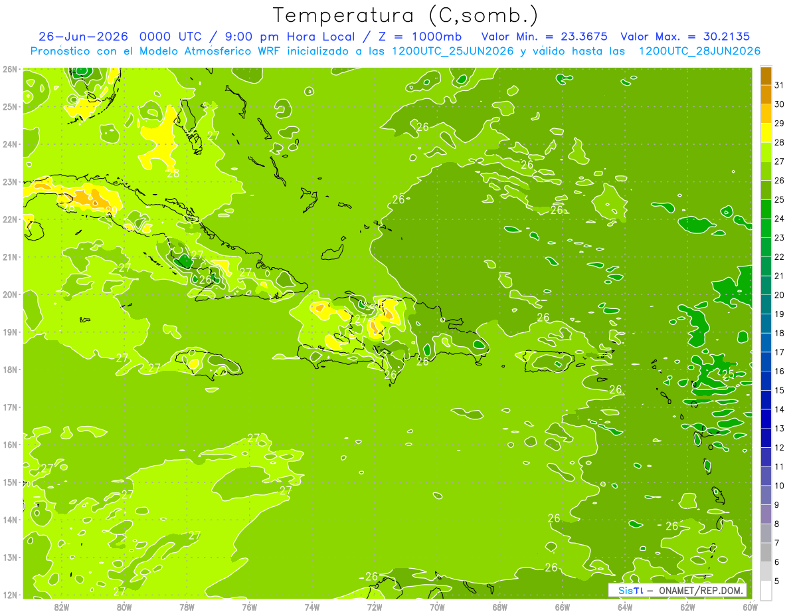
Task: Click the legend color band between 26 and 27
Action: click(766, 171)
